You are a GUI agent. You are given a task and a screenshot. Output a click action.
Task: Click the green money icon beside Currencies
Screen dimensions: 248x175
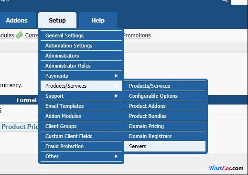[20, 35]
